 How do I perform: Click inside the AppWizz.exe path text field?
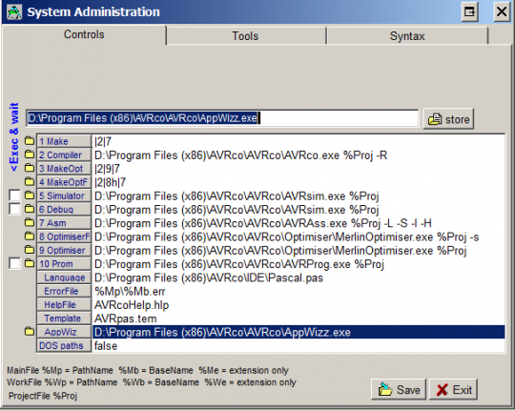coord(222,118)
